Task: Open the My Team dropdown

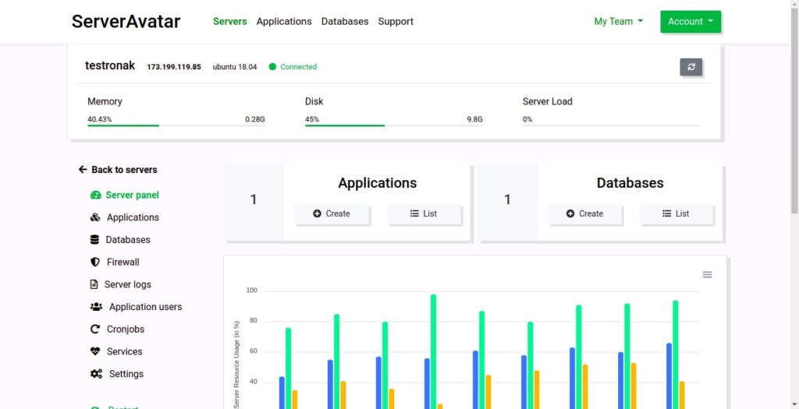Action: pyautogui.click(x=619, y=21)
